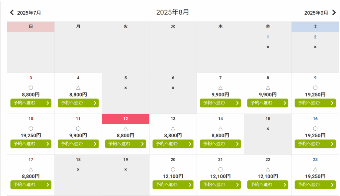Click the circle availability icon on August 3

pyautogui.click(x=31, y=88)
